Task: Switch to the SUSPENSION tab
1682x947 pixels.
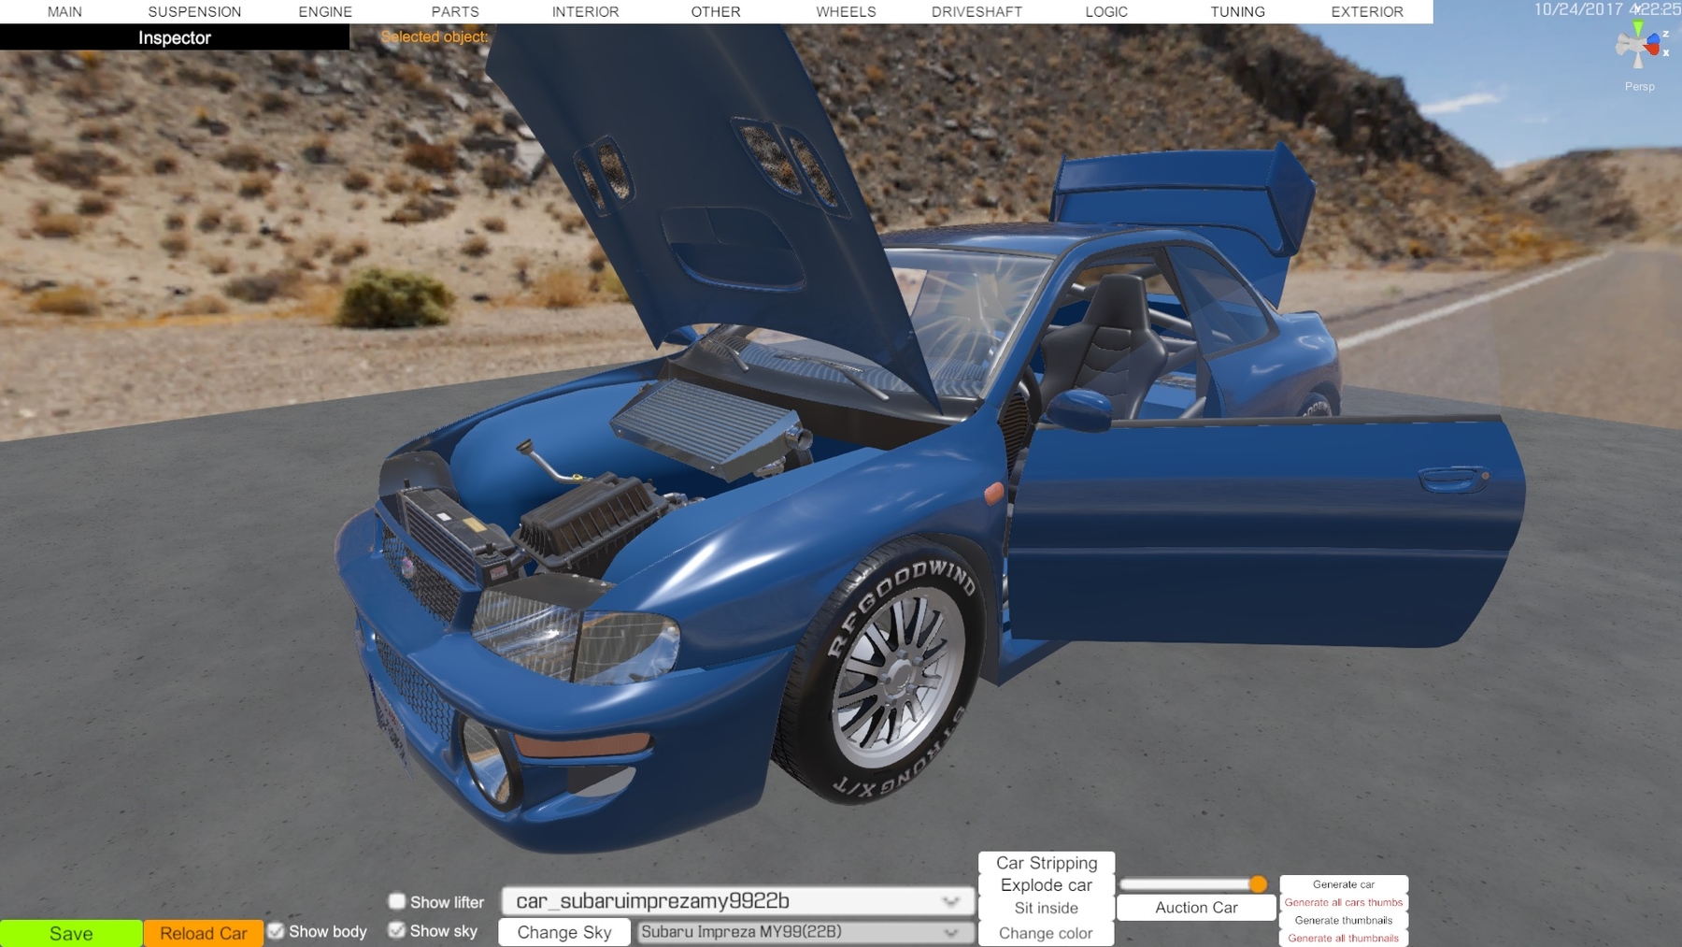Action: click(x=193, y=11)
